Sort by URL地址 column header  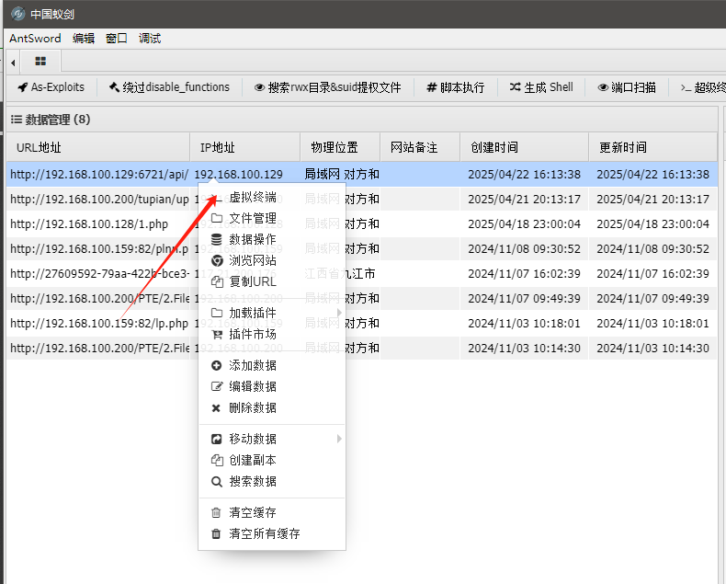click(97, 147)
